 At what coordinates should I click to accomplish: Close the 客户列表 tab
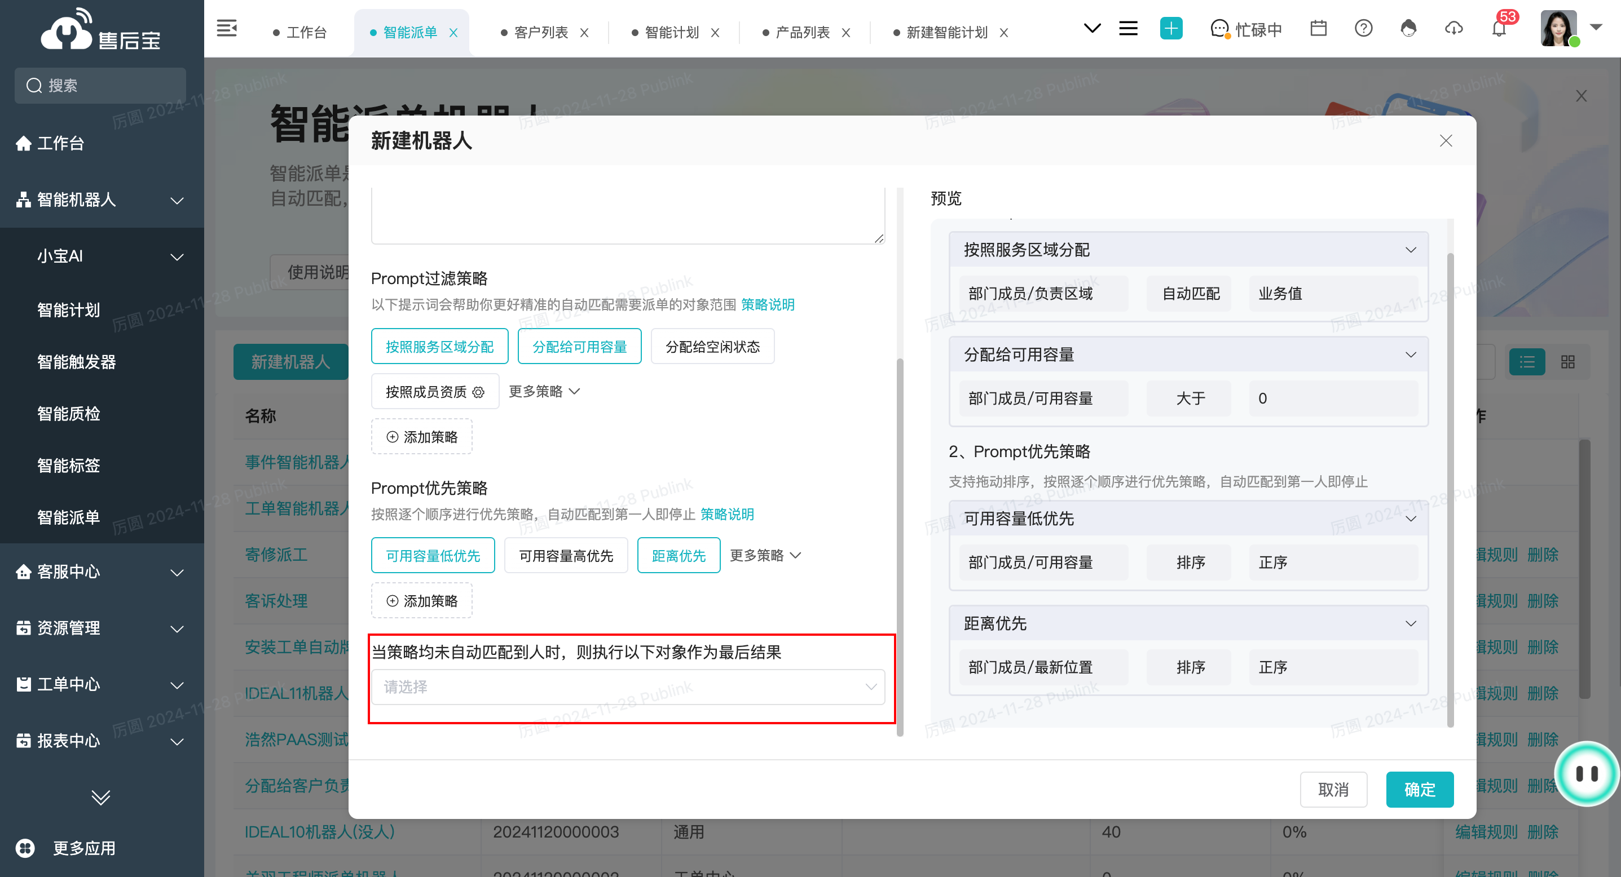[584, 33]
